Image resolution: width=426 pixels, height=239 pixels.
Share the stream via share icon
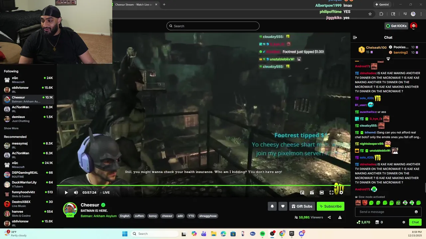pyautogui.click(x=329, y=217)
